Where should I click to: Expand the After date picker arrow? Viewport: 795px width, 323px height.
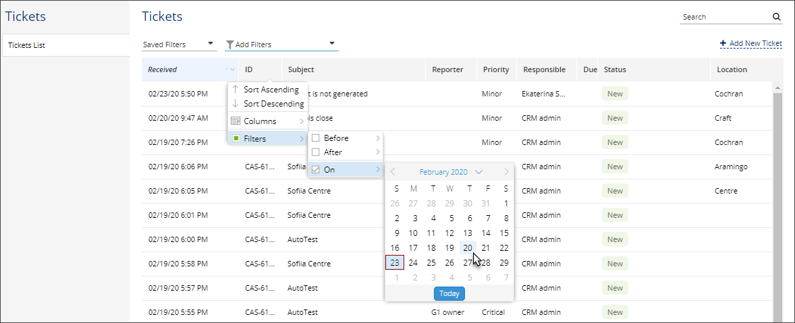click(377, 152)
